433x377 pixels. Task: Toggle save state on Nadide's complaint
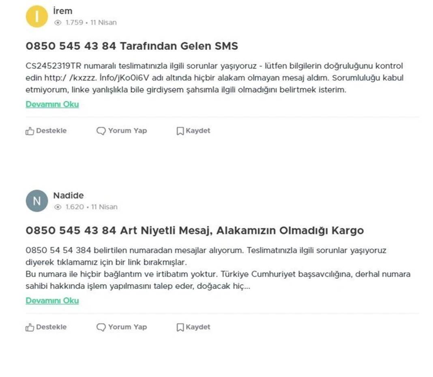pyautogui.click(x=193, y=327)
